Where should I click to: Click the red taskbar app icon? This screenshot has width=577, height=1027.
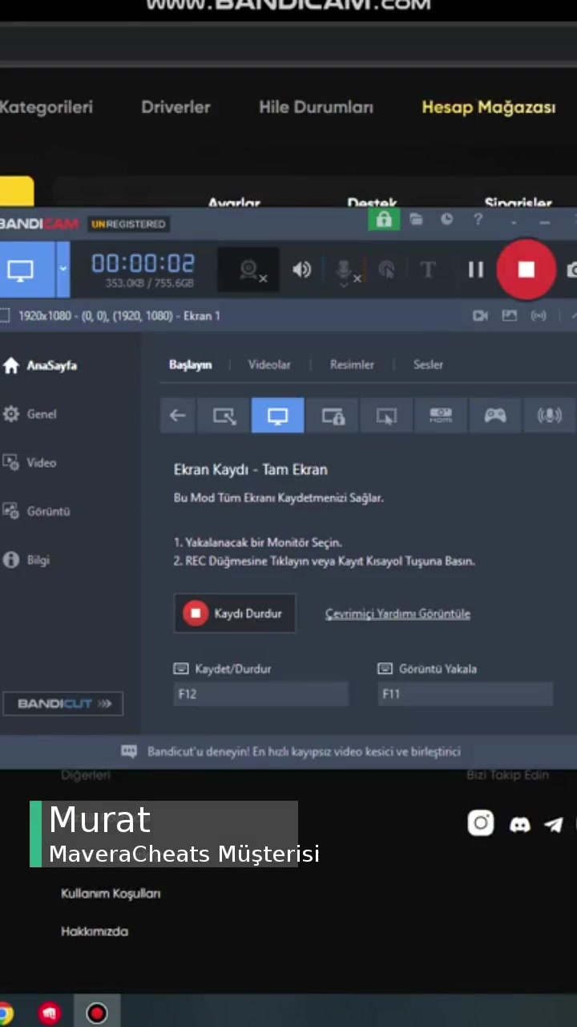tap(50, 1013)
